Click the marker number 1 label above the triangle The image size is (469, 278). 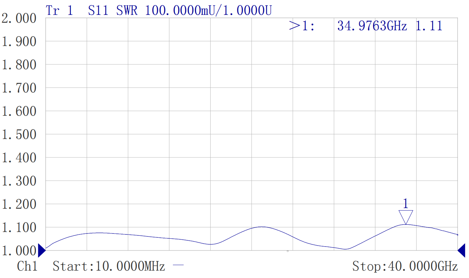[405, 204]
